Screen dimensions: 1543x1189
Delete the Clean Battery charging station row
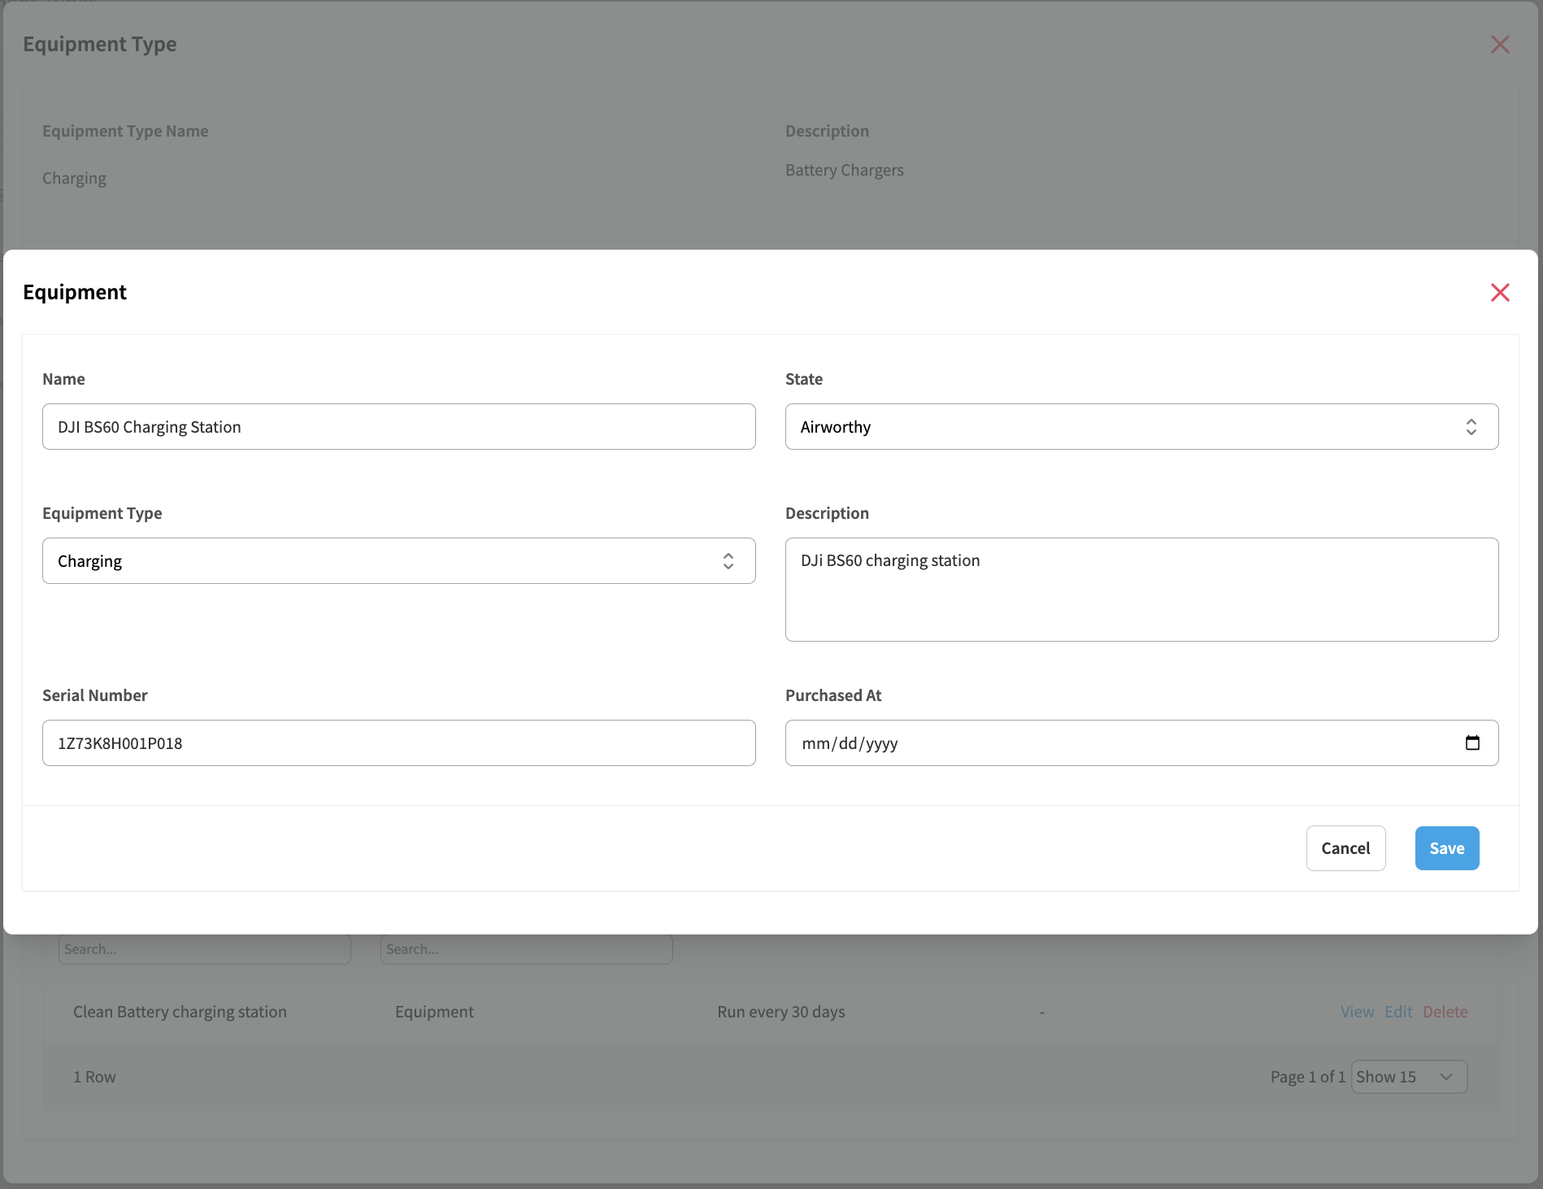[1445, 1012]
